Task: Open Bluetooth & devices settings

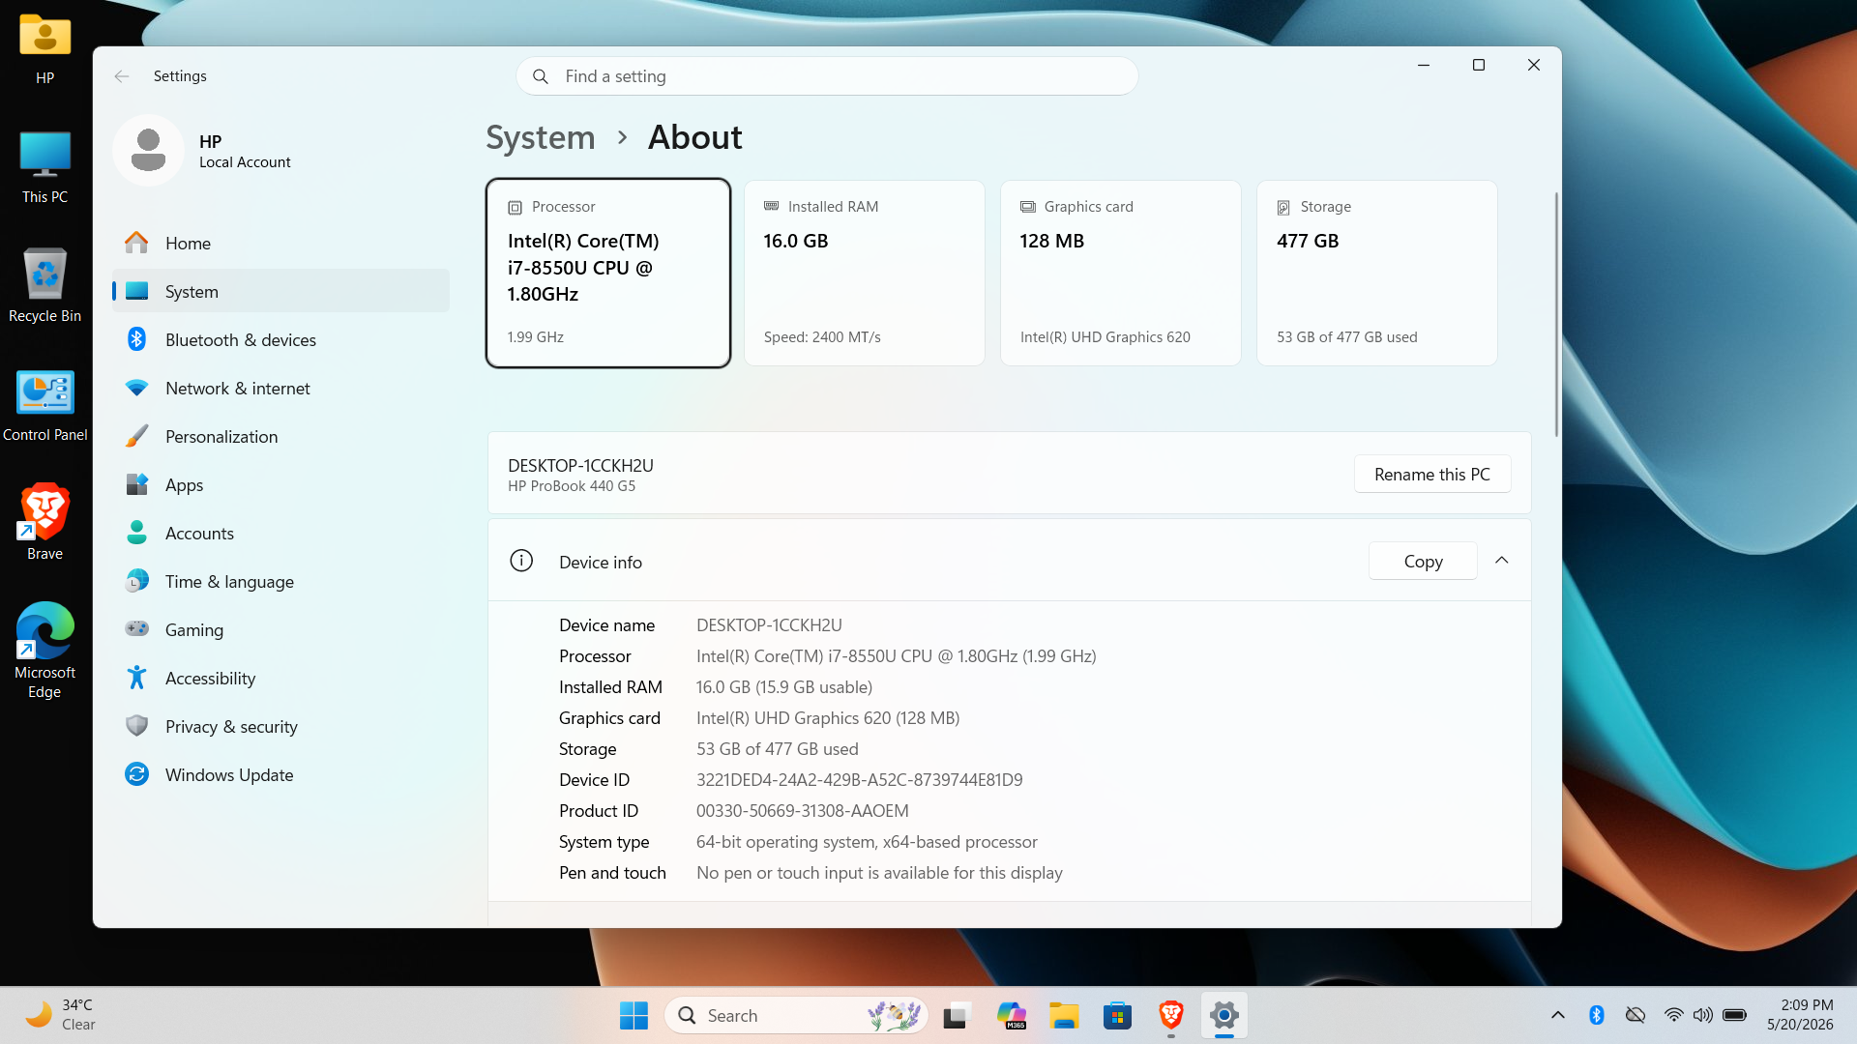Action: tap(280, 340)
